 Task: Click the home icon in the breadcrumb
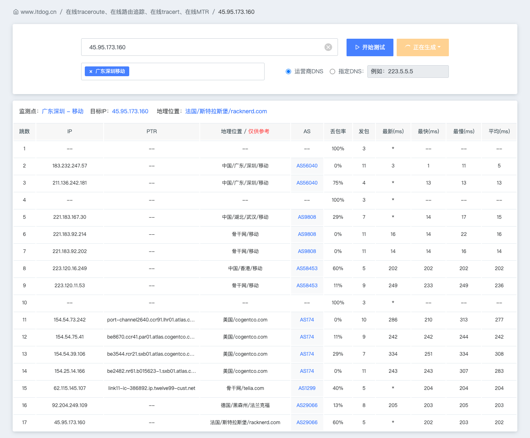pyautogui.click(x=16, y=12)
